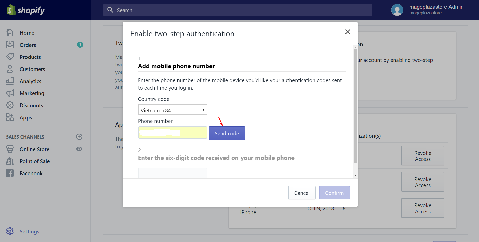The width and height of the screenshot is (479, 242).
Task: Click the Facebook icon
Action: coord(10,173)
